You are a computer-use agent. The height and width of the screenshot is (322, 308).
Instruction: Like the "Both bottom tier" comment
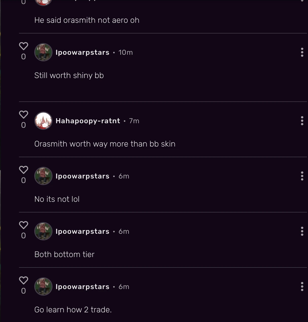click(23, 225)
